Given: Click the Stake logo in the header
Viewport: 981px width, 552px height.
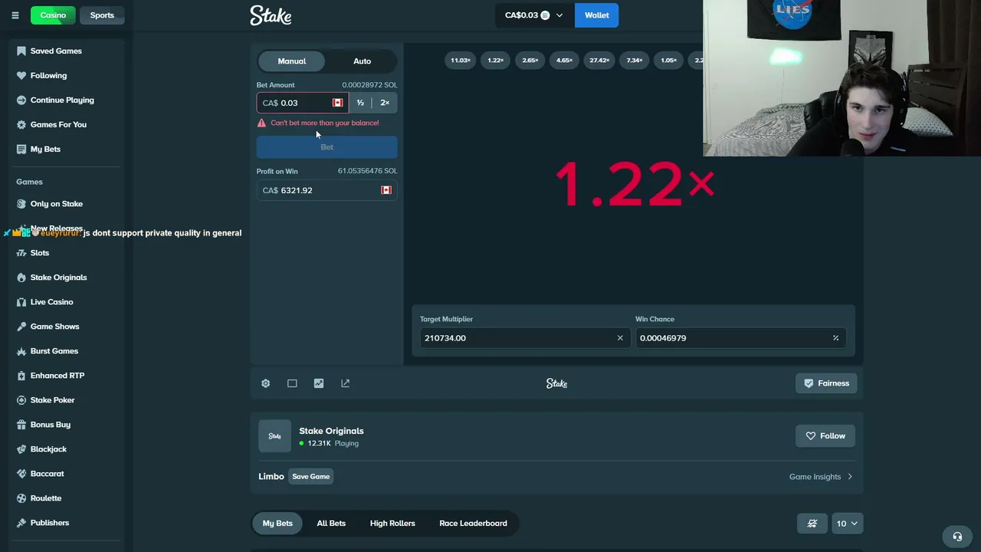Looking at the screenshot, I should click(271, 15).
